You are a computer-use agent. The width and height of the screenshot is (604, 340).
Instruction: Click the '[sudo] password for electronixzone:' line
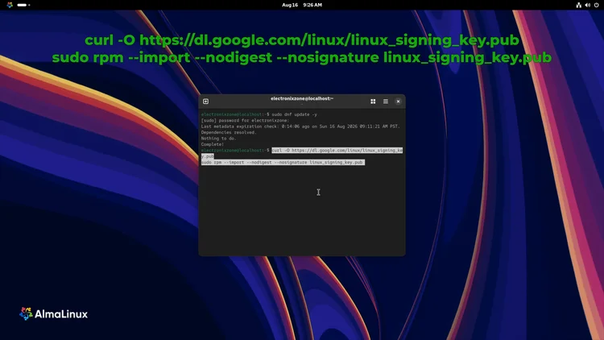click(x=245, y=120)
